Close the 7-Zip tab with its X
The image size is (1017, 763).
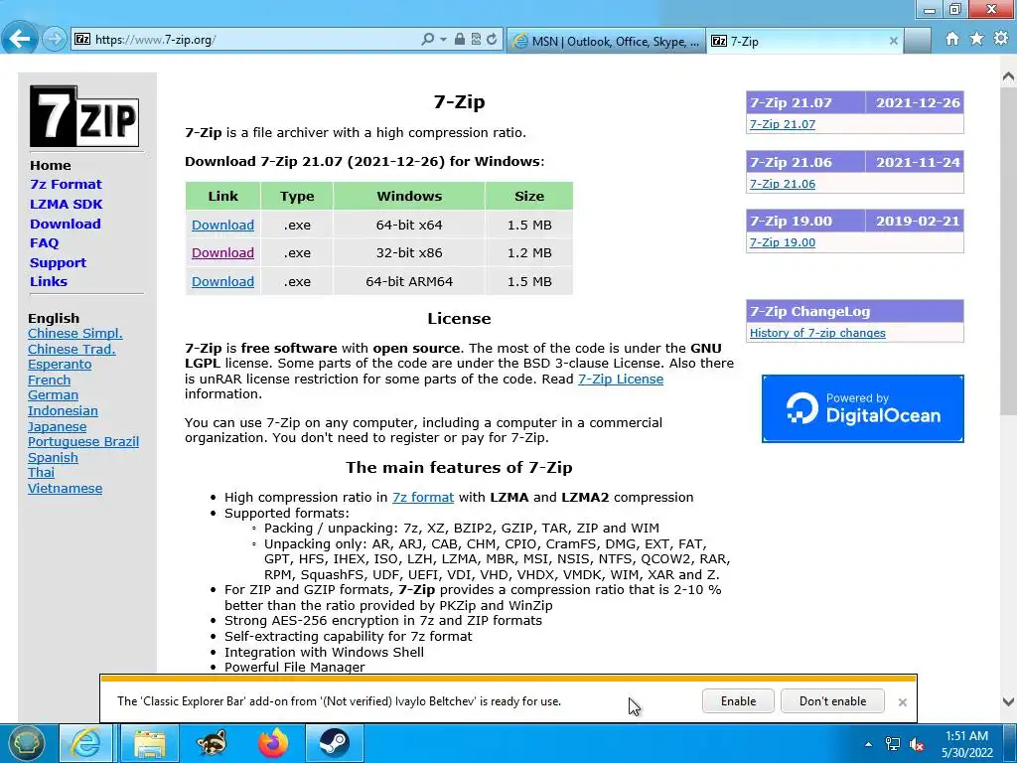[x=893, y=41]
